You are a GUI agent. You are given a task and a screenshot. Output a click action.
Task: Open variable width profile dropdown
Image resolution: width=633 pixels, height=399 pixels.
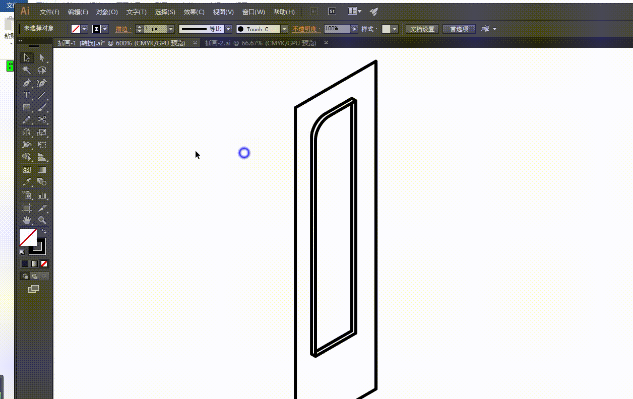pyautogui.click(x=228, y=29)
